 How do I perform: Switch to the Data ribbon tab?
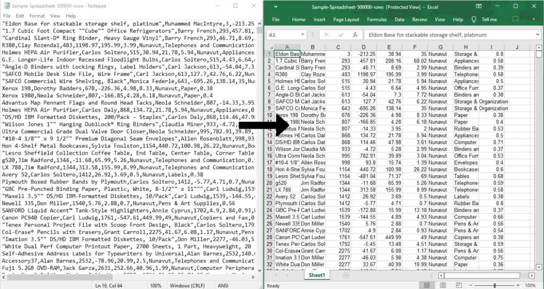point(399,20)
